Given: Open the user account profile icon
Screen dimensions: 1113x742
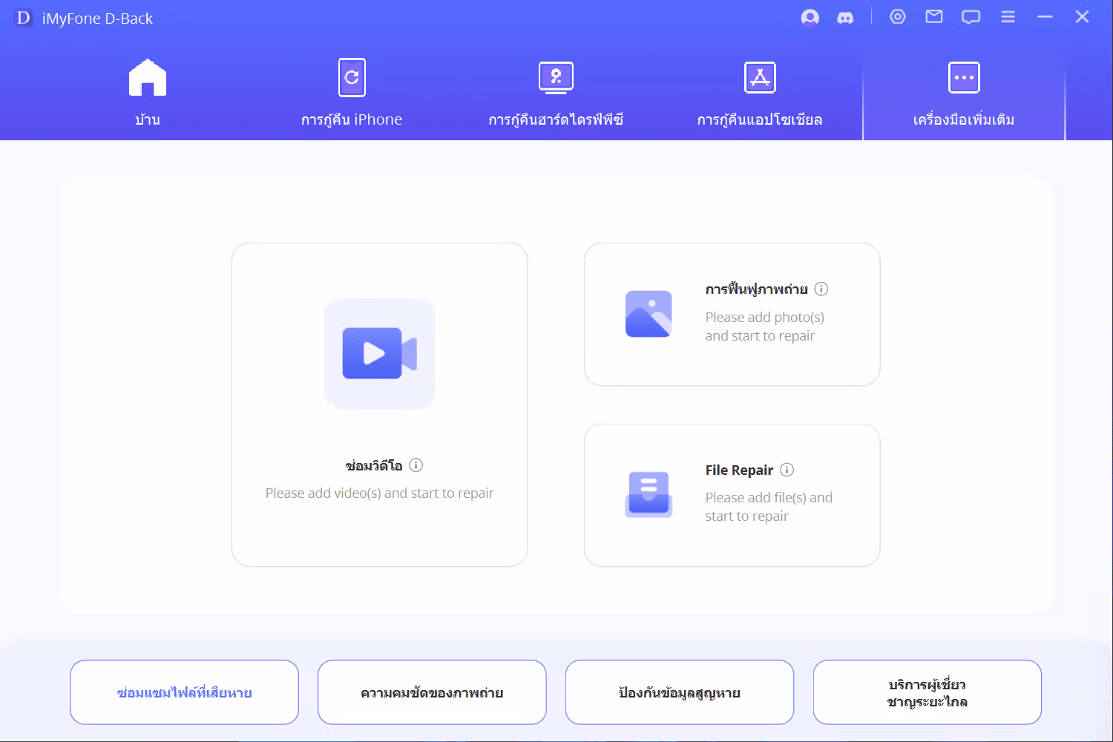Looking at the screenshot, I should point(810,17).
